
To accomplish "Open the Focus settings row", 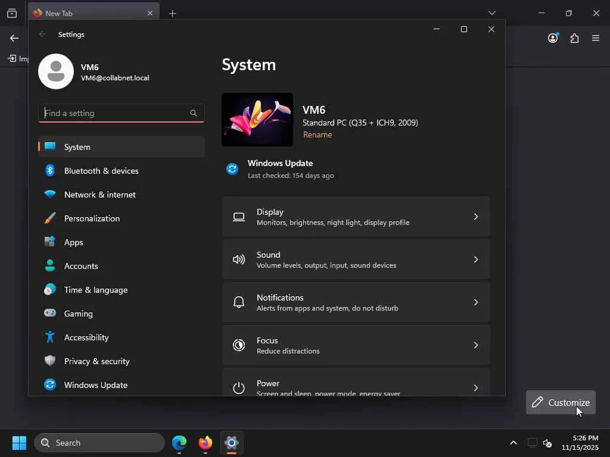I will click(x=356, y=345).
